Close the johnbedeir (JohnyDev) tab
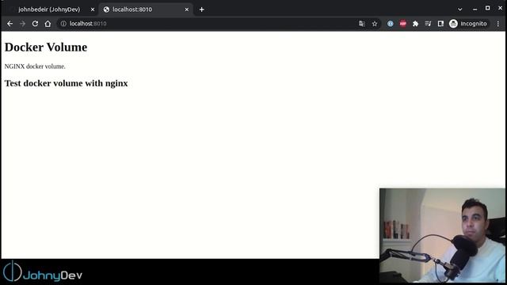 point(93,9)
